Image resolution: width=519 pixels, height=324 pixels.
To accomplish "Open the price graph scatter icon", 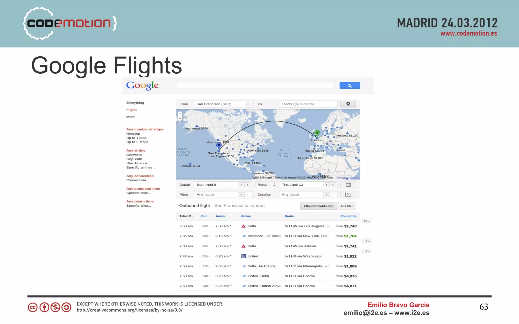I will pos(348,195).
